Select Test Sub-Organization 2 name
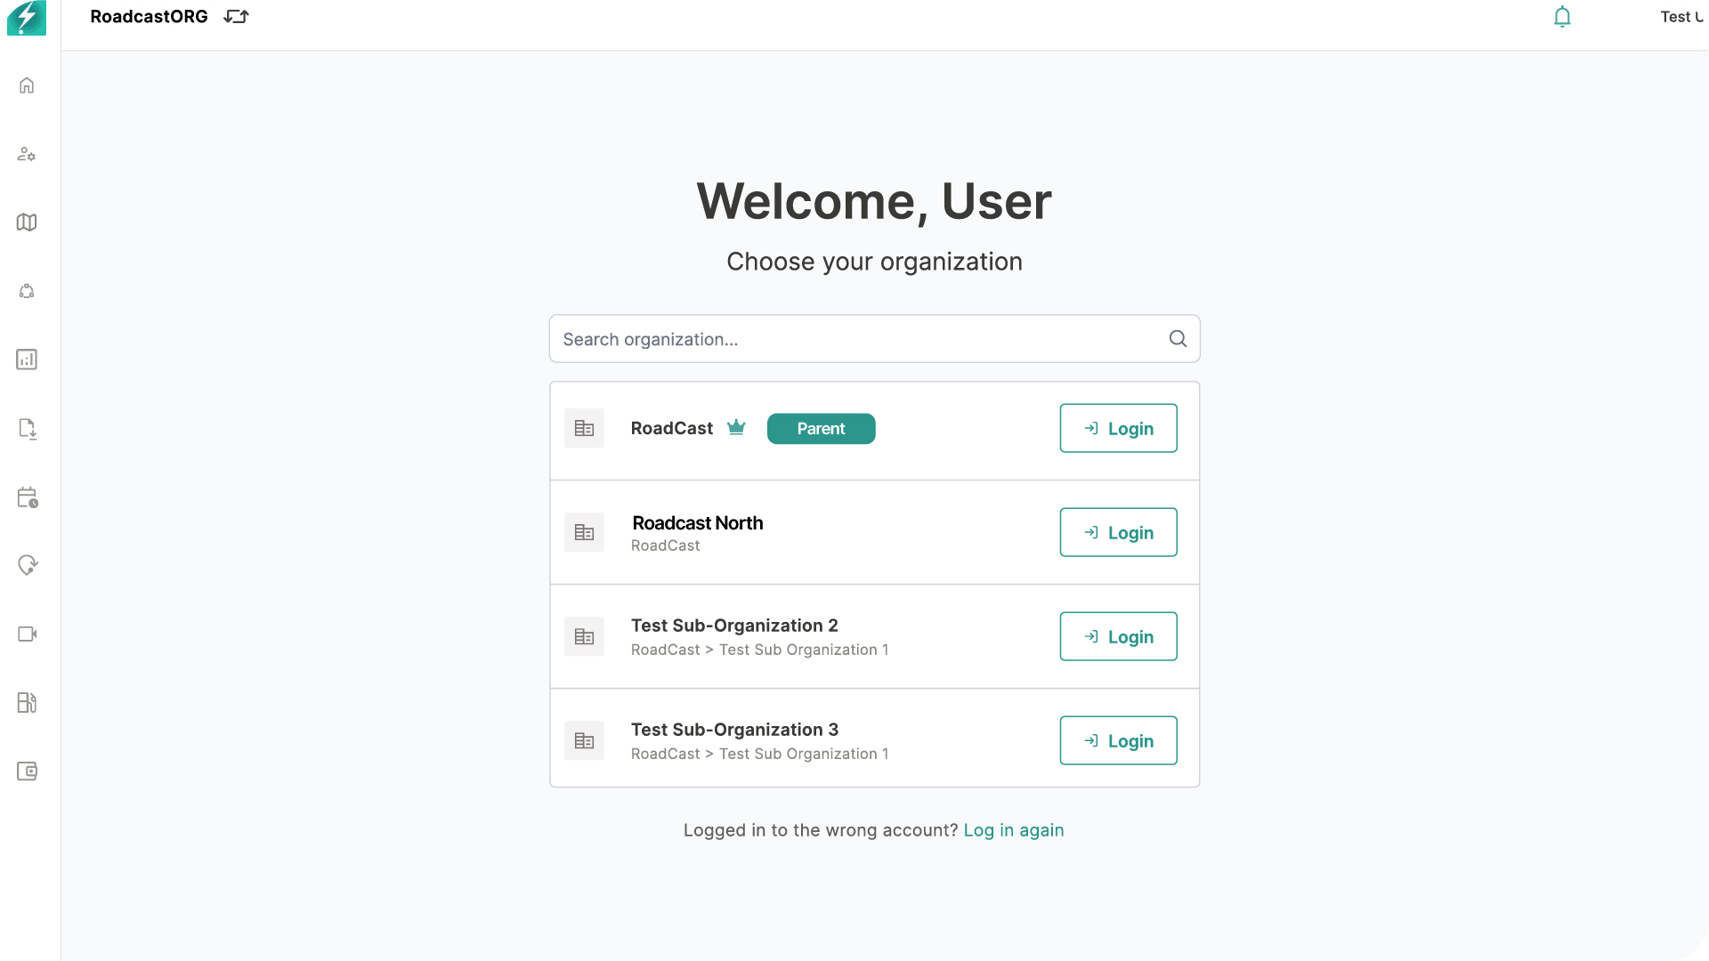This screenshot has width=1709, height=961. pyautogui.click(x=734, y=626)
